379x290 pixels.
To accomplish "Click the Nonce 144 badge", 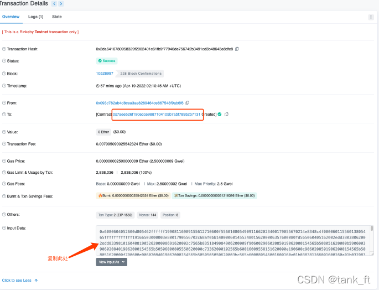I will (147, 215).
